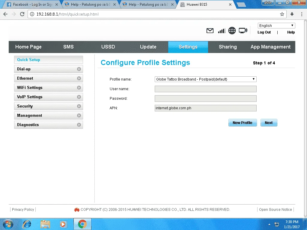Viewport: 307px width, 230px height.
Task: Click the New Profile button
Action: click(x=243, y=122)
